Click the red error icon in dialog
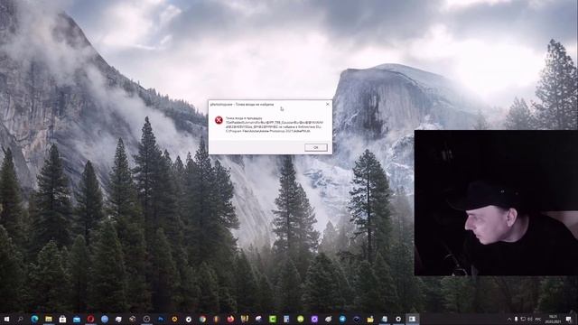 click(x=219, y=120)
